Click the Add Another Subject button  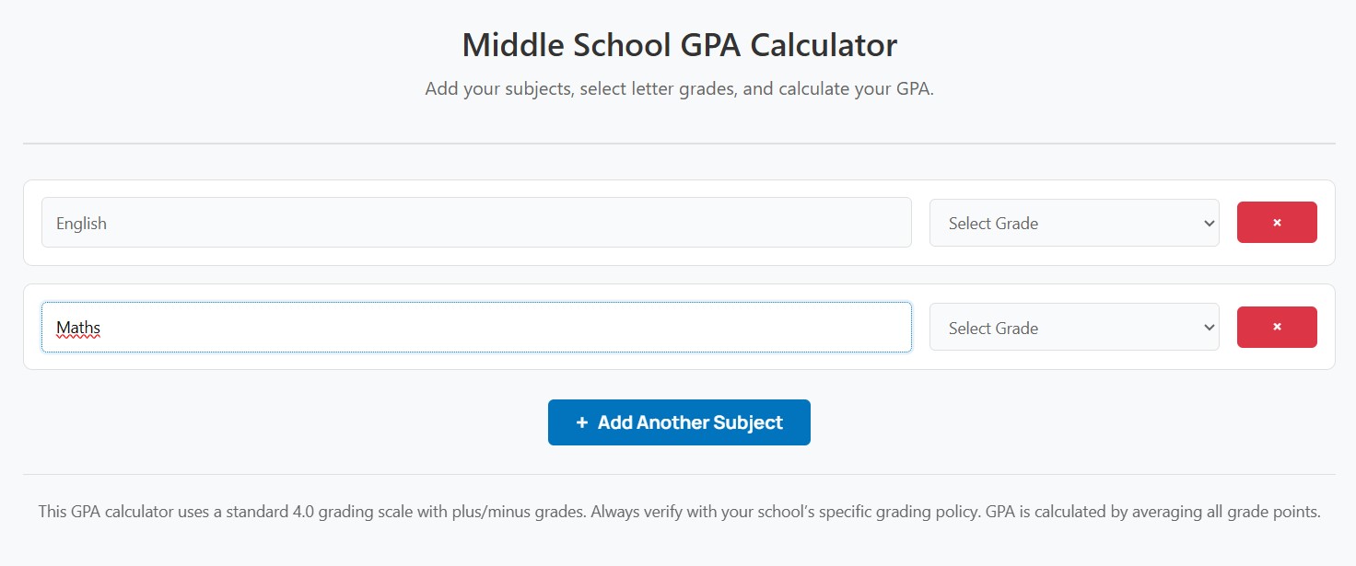point(679,422)
